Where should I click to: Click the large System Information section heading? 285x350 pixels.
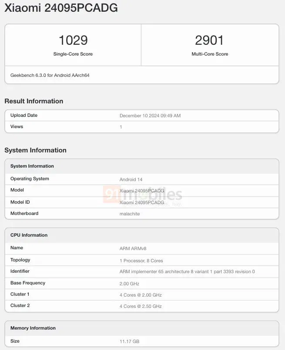tap(35, 150)
